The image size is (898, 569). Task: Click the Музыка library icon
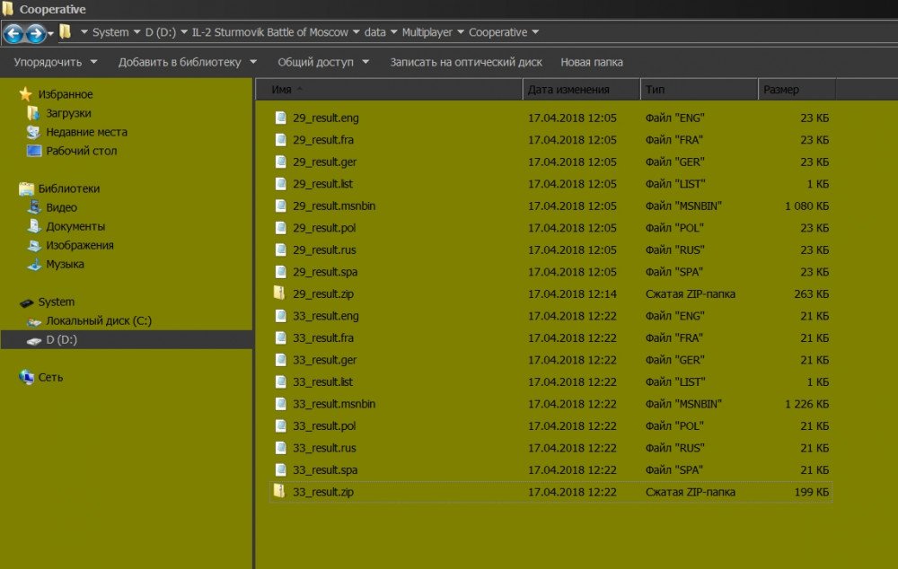pos(34,265)
